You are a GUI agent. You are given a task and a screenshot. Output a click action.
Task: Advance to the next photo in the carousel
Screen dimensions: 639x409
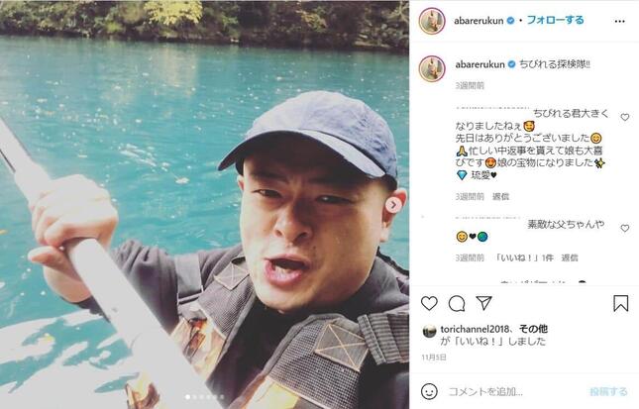[x=393, y=205]
